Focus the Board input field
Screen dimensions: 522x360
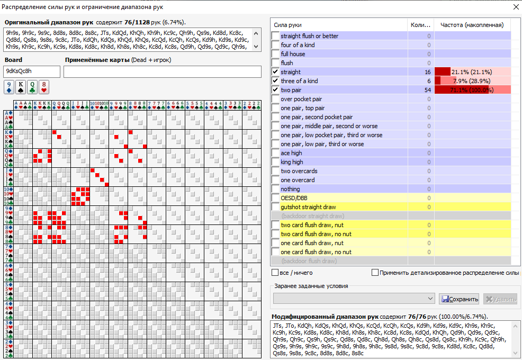pos(32,71)
